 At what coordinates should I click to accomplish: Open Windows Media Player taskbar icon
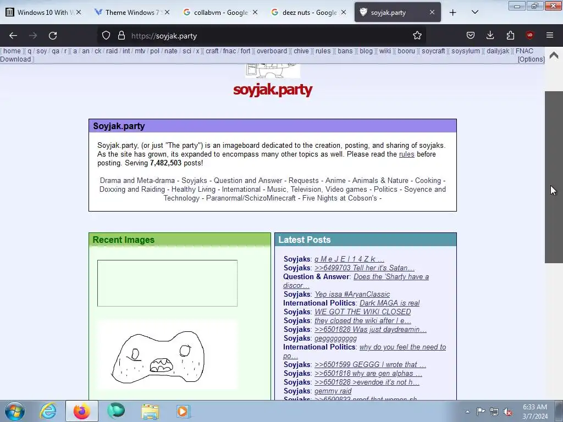pos(183,411)
